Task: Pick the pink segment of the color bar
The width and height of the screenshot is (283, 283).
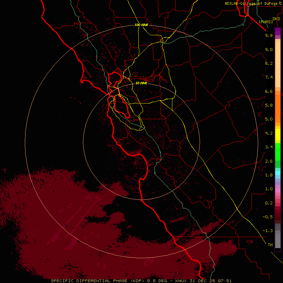Action: 278,191
